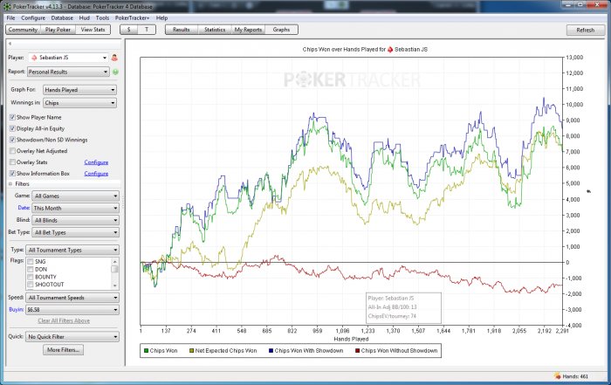Viewport: 611px width, 385px height.
Task: Open the Date filter dropdown showing This Month
Action: coord(76,208)
